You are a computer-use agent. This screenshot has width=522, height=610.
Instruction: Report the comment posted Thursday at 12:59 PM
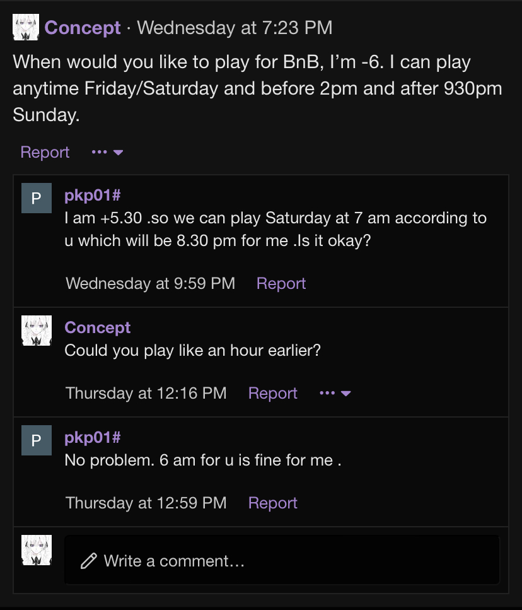pyautogui.click(x=273, y=503)
